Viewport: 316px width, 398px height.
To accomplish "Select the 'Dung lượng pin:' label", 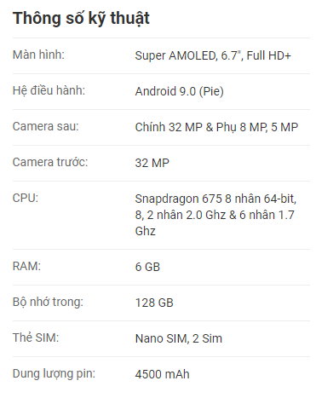I will pos(54,373).
